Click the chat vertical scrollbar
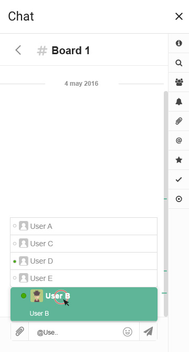The image size is (189, 352). [x=166, y=204]
